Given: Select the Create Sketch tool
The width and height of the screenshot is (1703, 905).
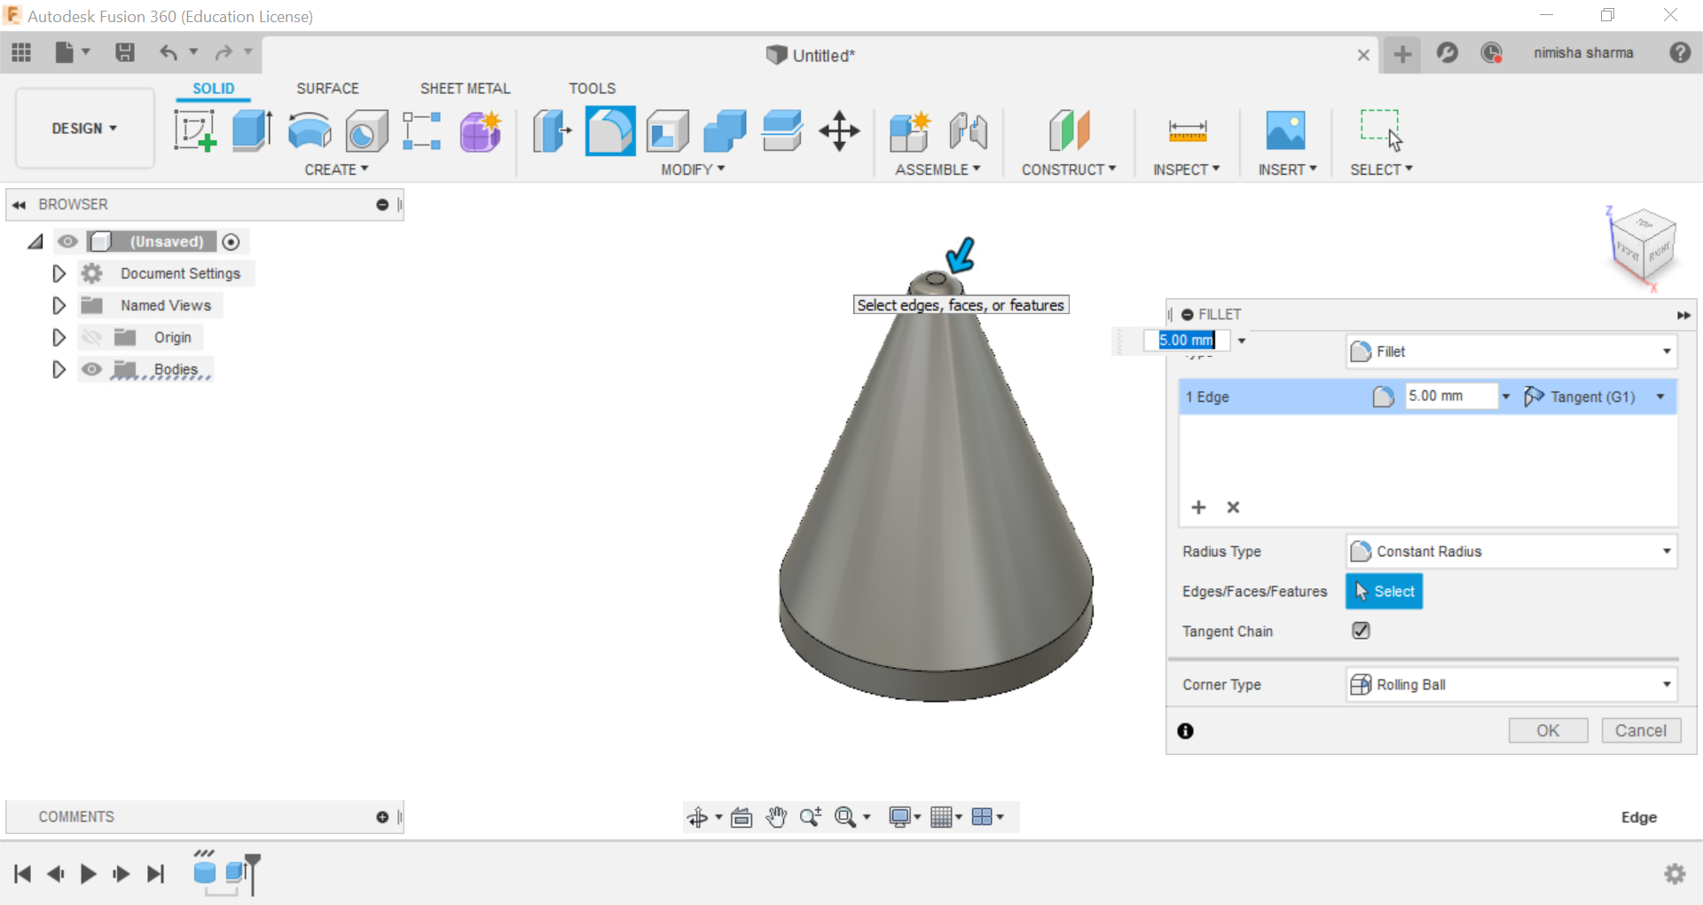Looking at the screenshot, I should (195, 130).
